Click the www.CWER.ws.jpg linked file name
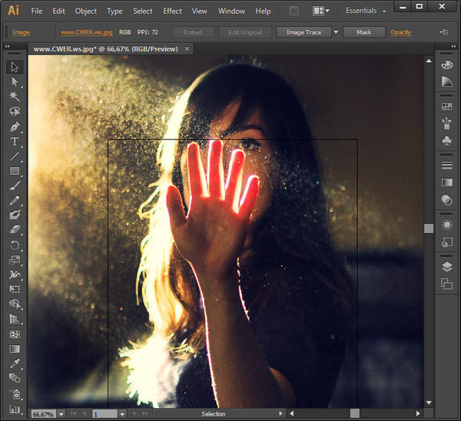461x421 pixels. point(87,32)
